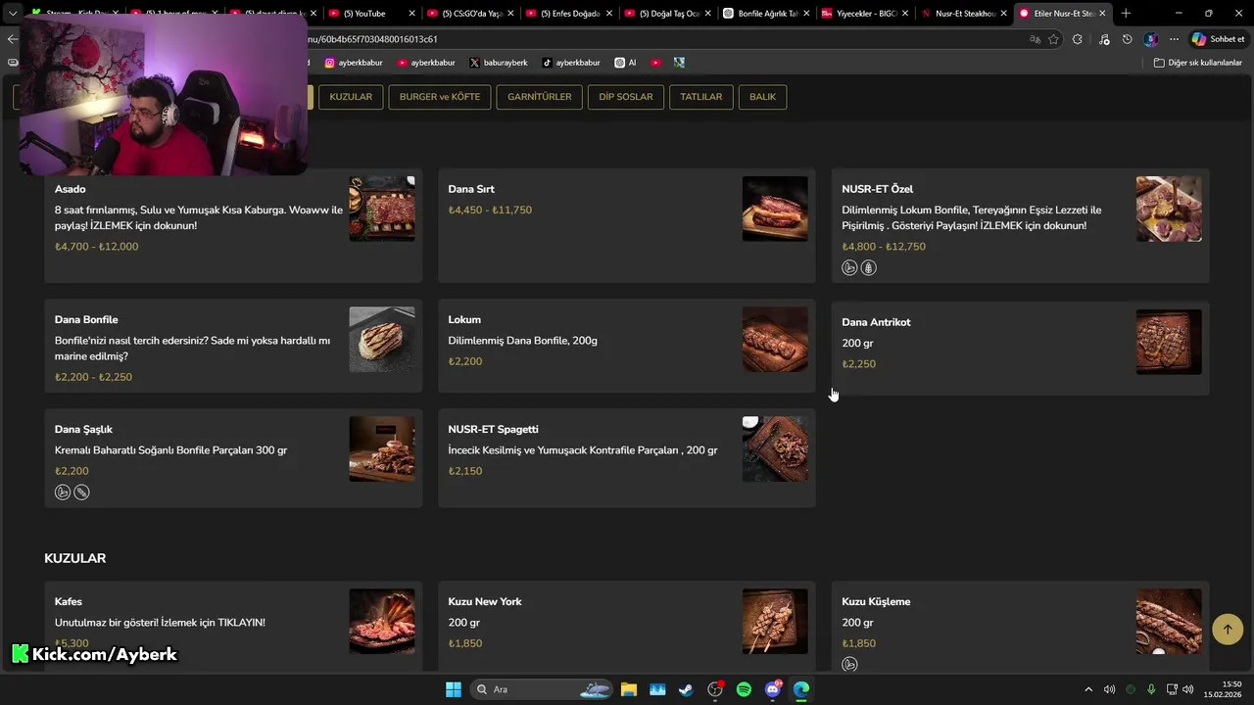Open the taskbar clock and date
Screen dimensions: 1254x705
pos(1223,689)
